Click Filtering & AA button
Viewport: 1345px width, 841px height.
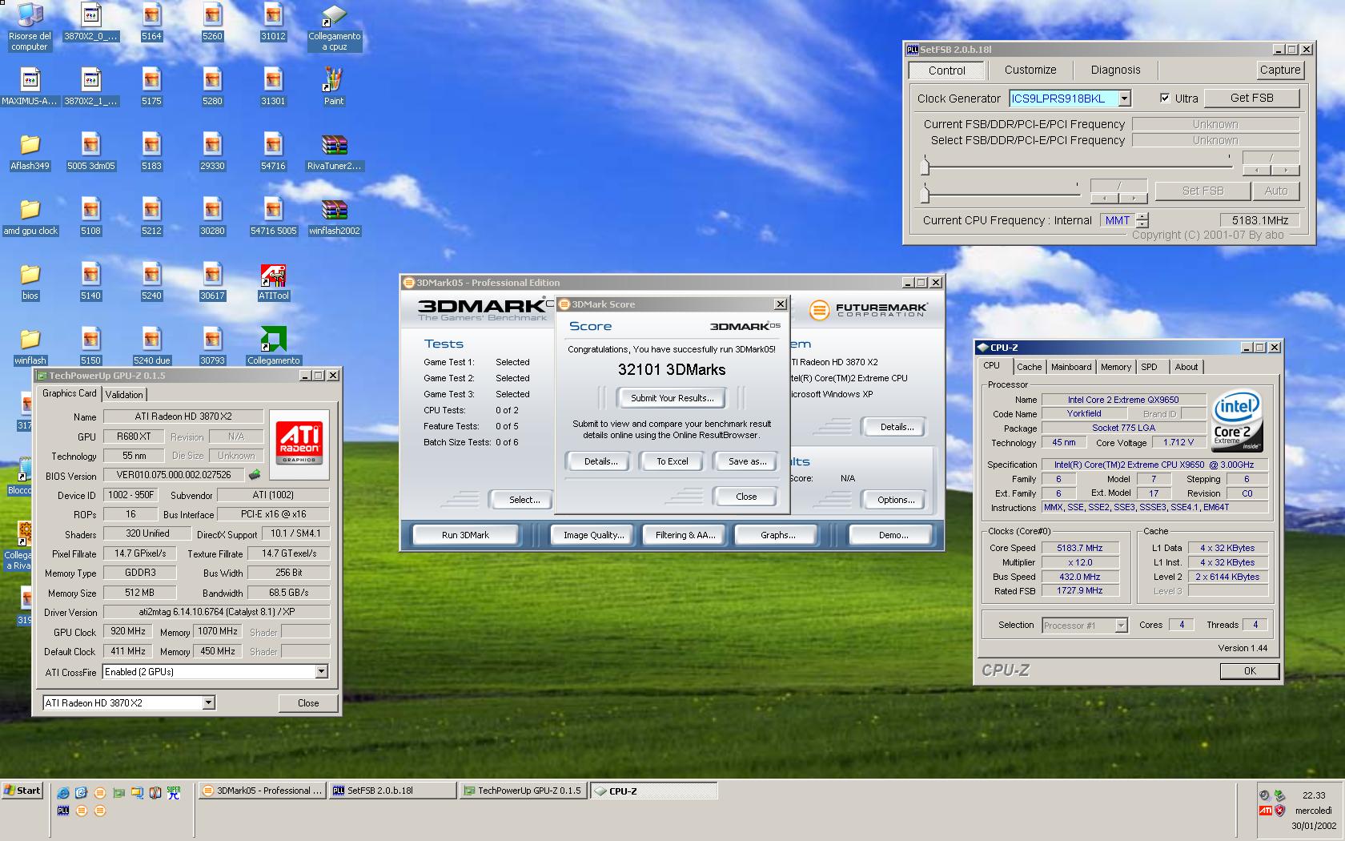tap(685, 535)
